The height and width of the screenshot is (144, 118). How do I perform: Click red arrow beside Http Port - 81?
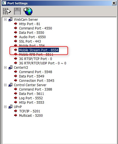click(16, 24)
